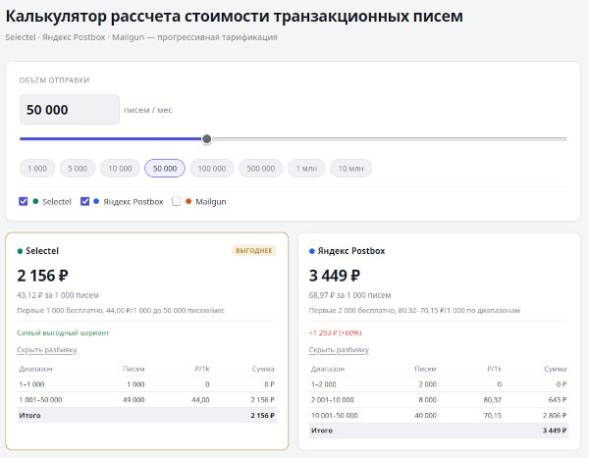589x458 pixels.
Task: Click the 44,00 rate cell
Action: pyautogui.click(x=200, y=400)
